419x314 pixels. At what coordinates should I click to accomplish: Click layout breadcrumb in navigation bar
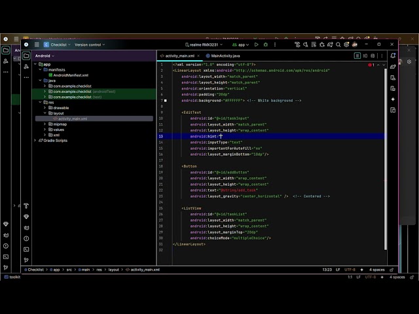113,270
